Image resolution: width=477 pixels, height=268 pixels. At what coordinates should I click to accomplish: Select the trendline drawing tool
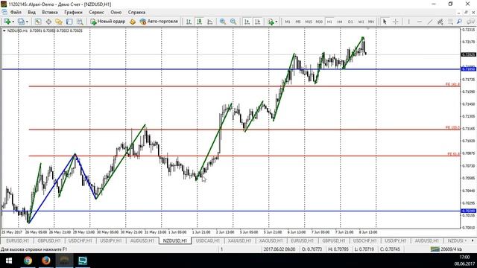(430, 22)
